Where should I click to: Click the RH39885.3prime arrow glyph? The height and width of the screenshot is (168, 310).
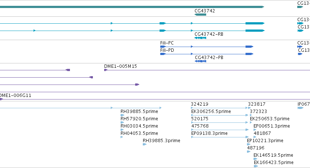tap(145, 144)
